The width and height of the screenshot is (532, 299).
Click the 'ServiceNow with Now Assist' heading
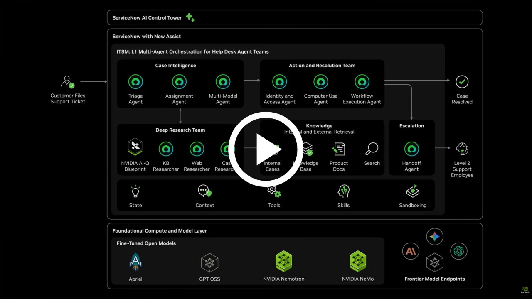[x=147, y=37]
